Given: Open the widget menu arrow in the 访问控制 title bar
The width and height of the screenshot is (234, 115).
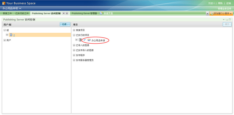Looking at the screenshot, I should point(224,20).
